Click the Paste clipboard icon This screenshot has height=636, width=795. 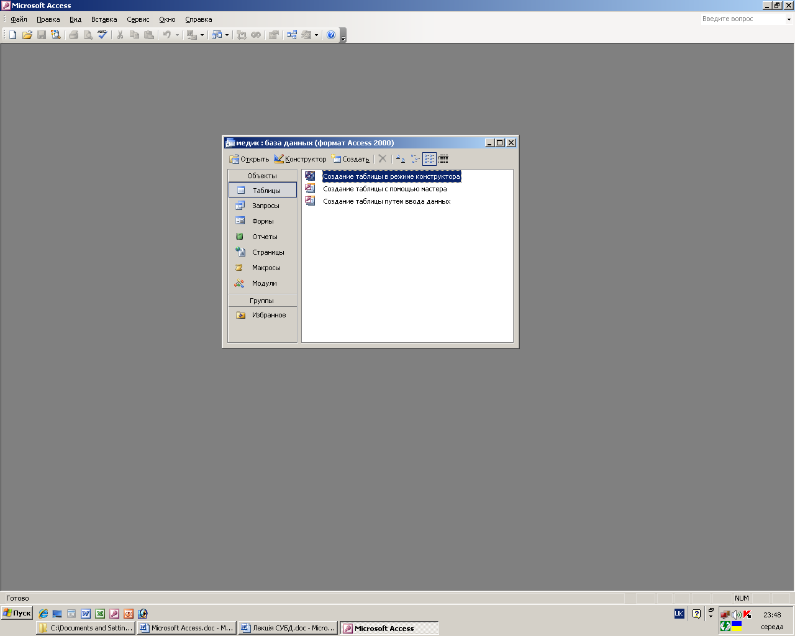(x=148, y=35)
